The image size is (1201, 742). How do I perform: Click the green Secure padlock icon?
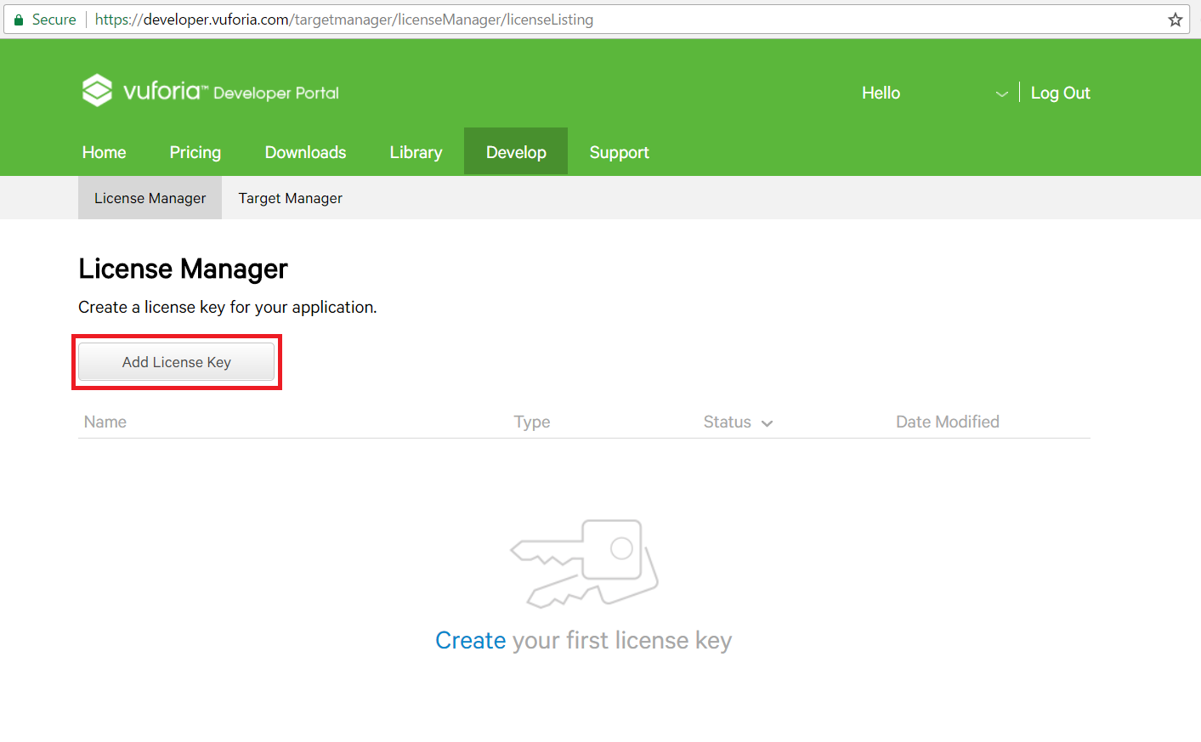click(19, 20)
